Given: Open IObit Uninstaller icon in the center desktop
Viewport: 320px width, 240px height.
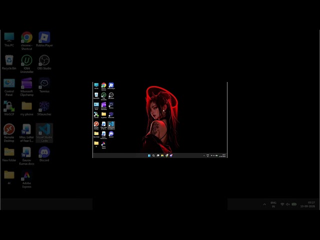Looking at the screenshot, I should pos(103,96).
